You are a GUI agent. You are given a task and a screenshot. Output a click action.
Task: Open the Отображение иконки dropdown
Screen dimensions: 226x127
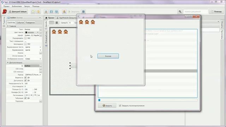click(x=40, y=59)
